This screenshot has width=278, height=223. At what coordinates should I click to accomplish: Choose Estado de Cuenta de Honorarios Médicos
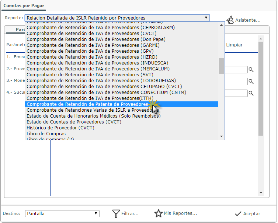click(122, 116)
